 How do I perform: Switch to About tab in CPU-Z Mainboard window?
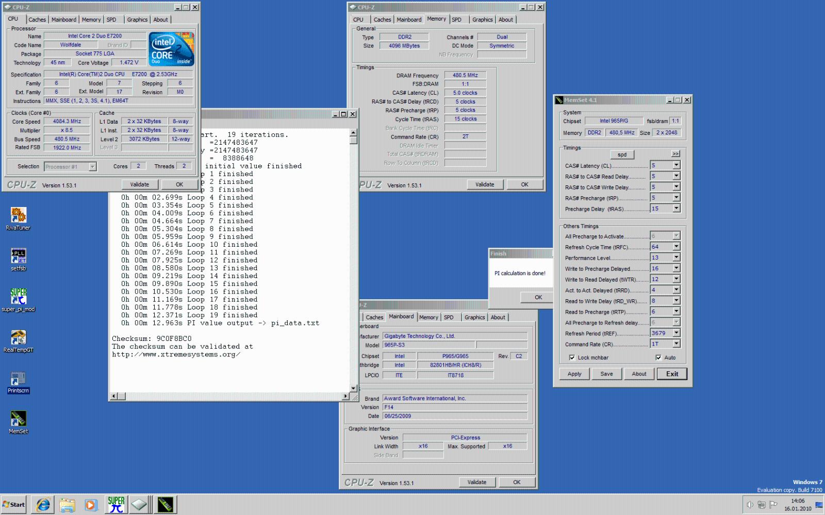[x=498, y=317]
